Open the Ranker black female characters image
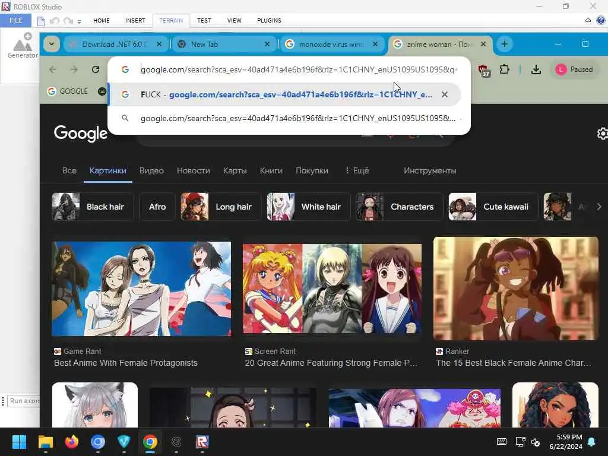Screen dimensions: 608x456 tap(516, 289)
